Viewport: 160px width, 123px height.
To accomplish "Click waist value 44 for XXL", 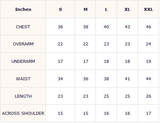I will (148, 79).
